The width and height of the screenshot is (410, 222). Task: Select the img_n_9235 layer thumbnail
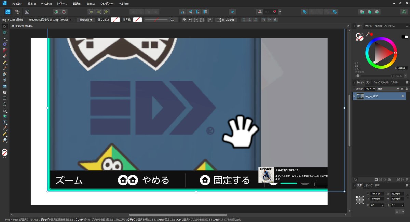point(360,96)
